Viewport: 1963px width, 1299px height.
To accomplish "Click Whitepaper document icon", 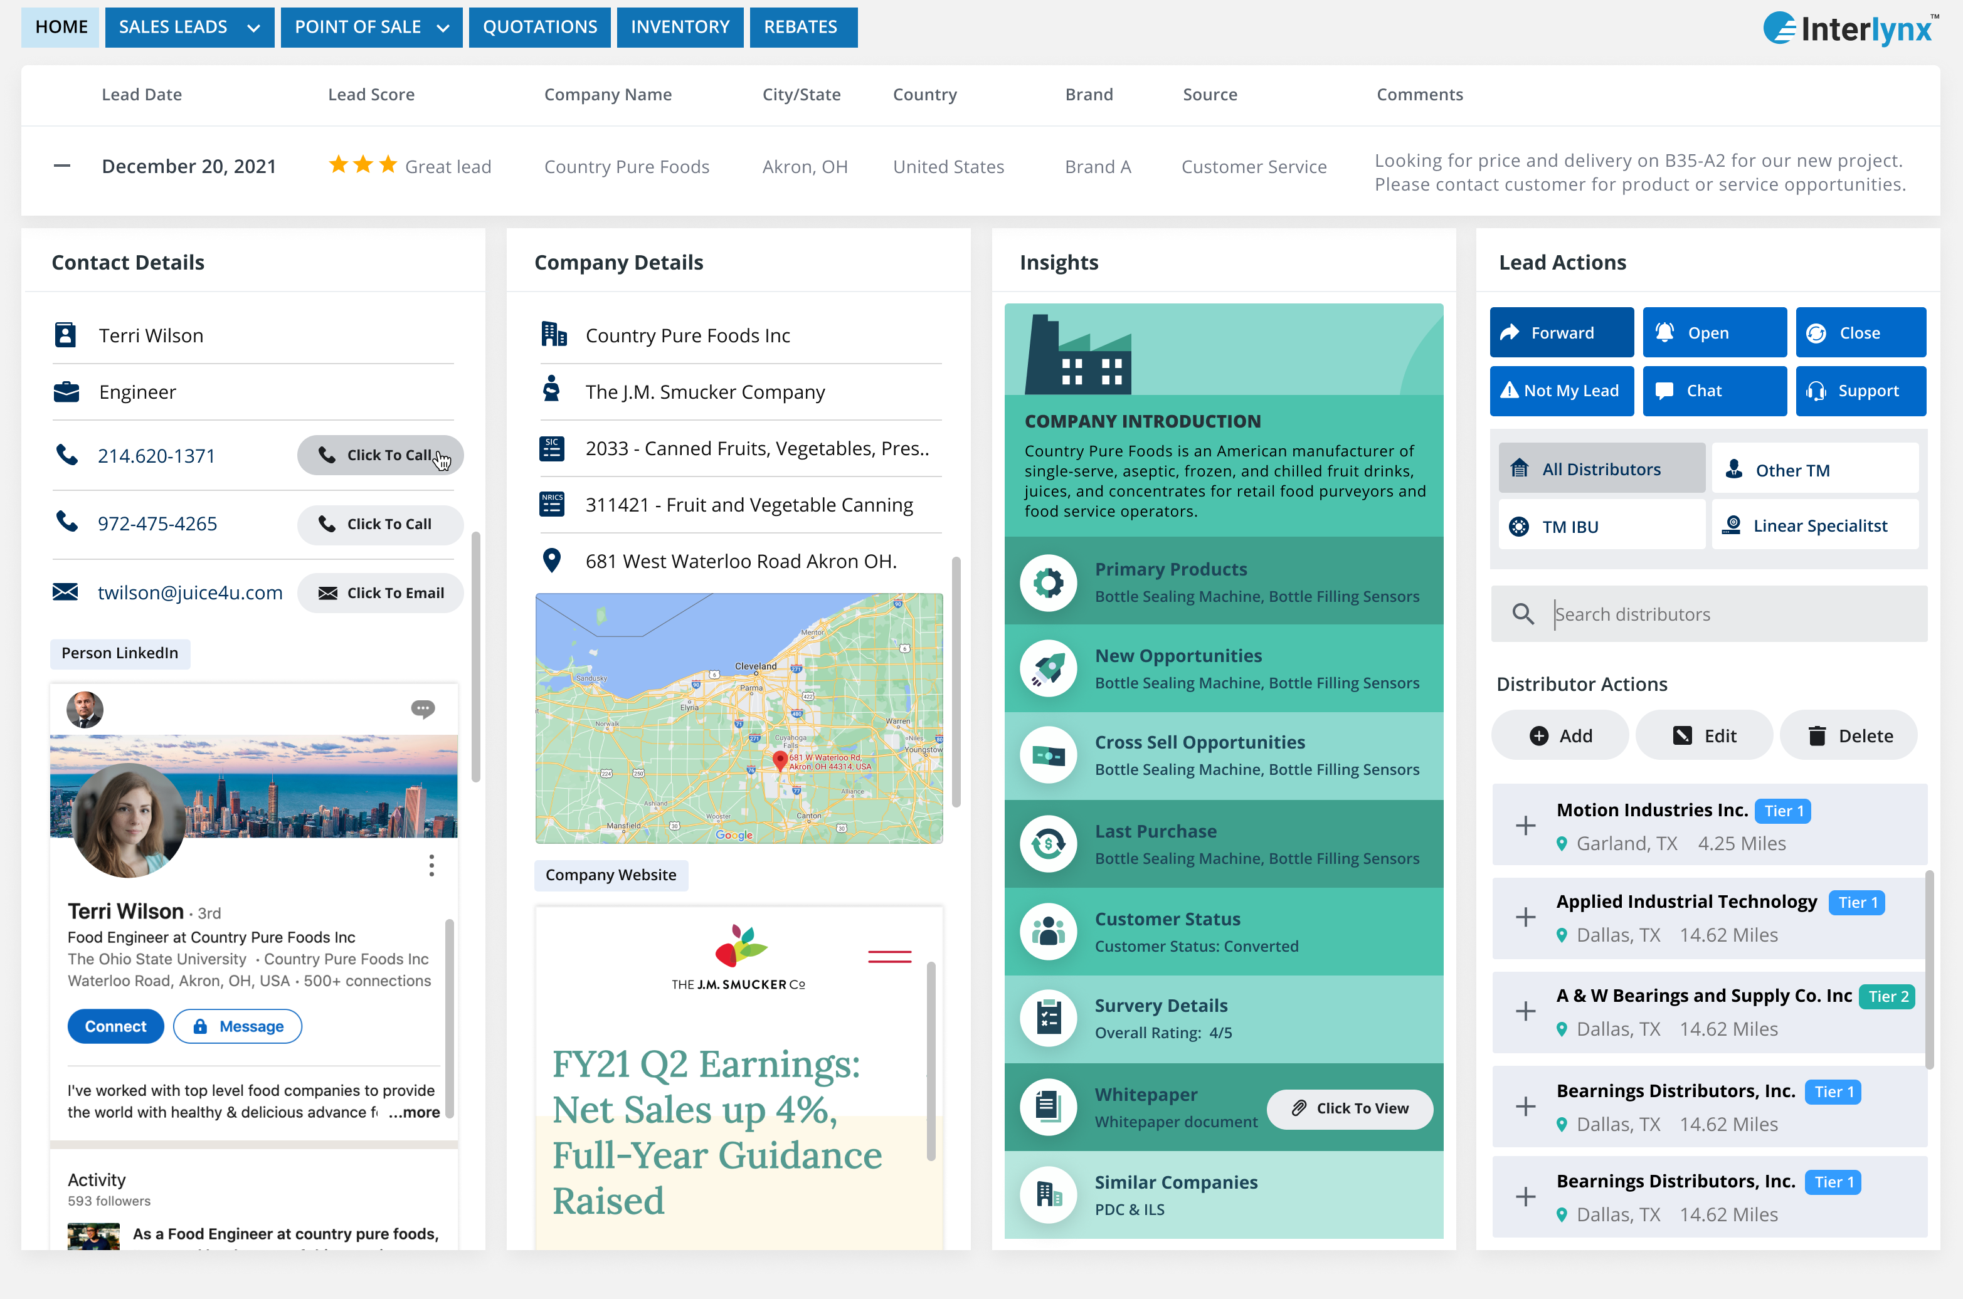I will [1048, 1107].
